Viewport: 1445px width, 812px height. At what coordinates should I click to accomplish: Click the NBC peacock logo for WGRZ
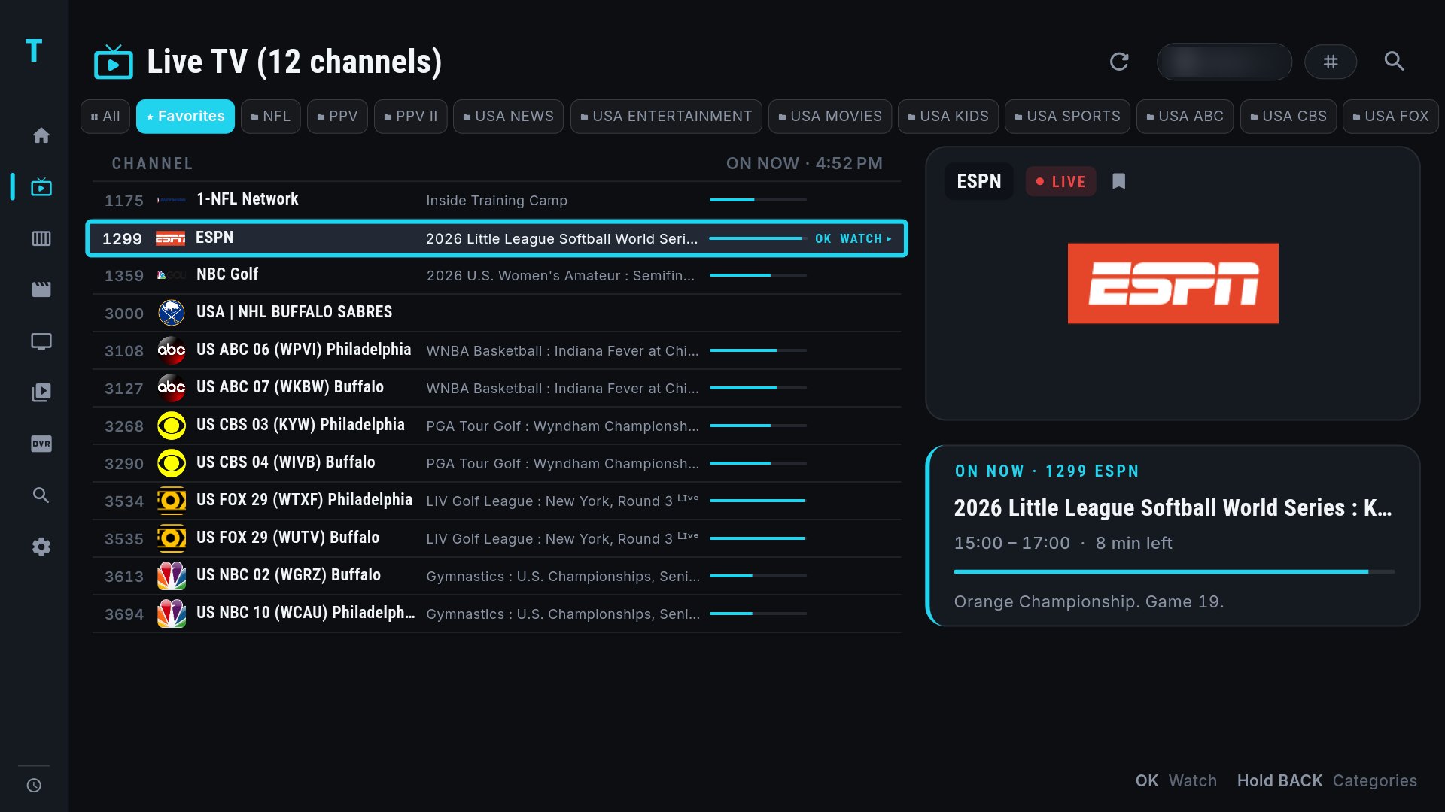(x=172, y=576)
